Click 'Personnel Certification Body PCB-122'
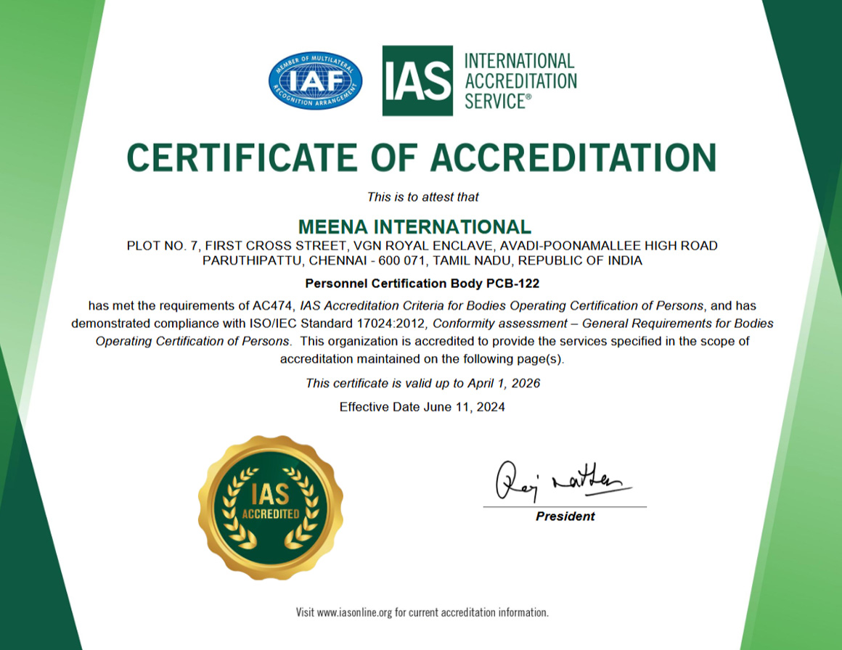 point(422,284)
